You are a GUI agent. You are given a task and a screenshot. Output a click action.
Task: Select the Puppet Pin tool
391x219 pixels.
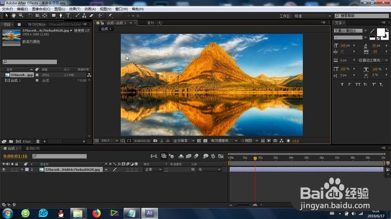click(x=110, y=16)
